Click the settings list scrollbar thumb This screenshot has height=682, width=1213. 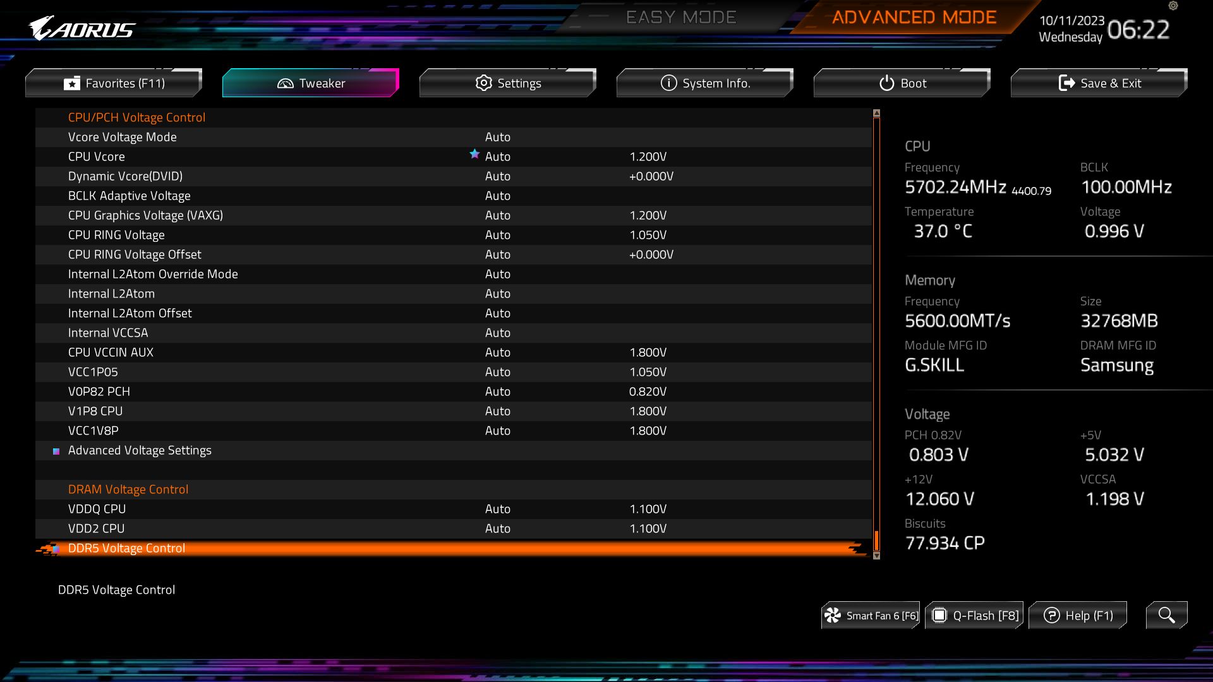pos(876,541)
